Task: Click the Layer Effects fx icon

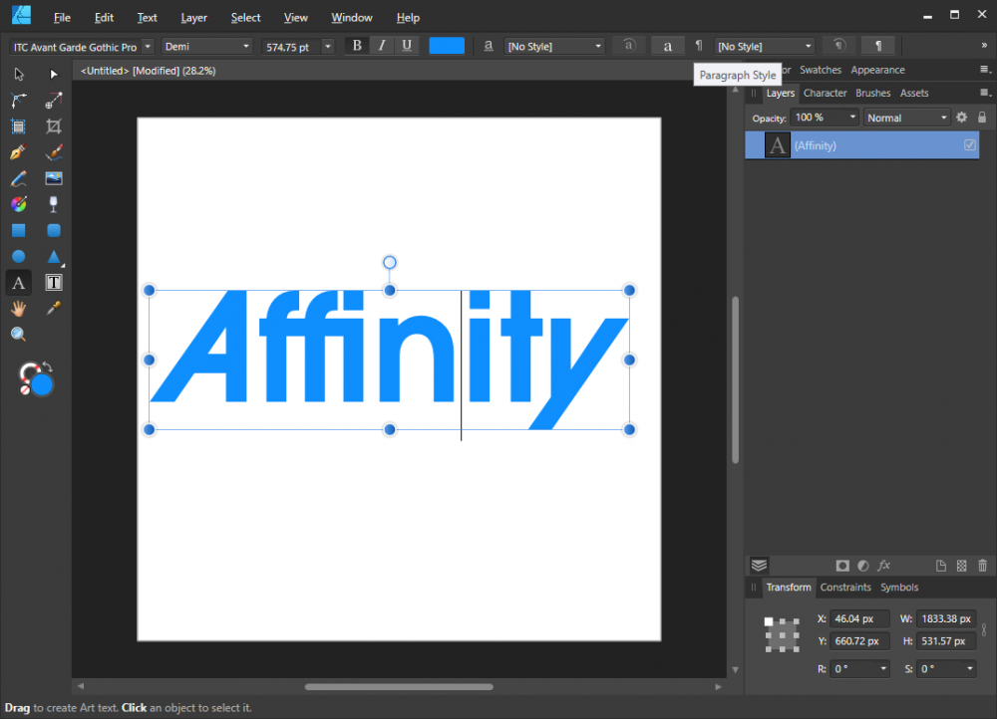Action: click(x=883, y=566)
